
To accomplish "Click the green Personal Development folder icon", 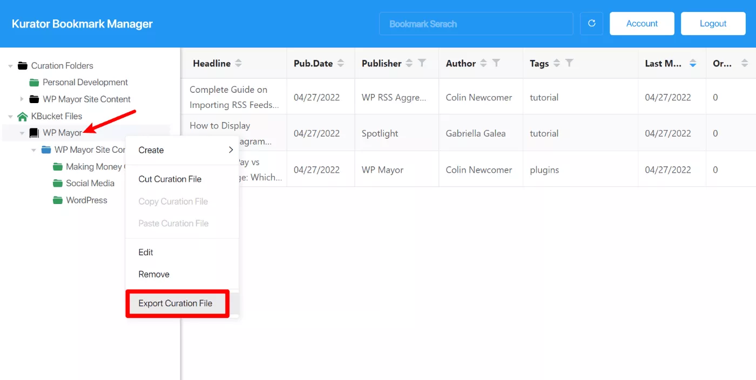I will [x=34, y=83].
